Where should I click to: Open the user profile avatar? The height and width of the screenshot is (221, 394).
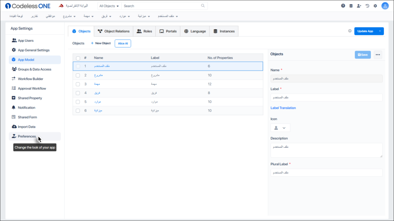[385, 6]
